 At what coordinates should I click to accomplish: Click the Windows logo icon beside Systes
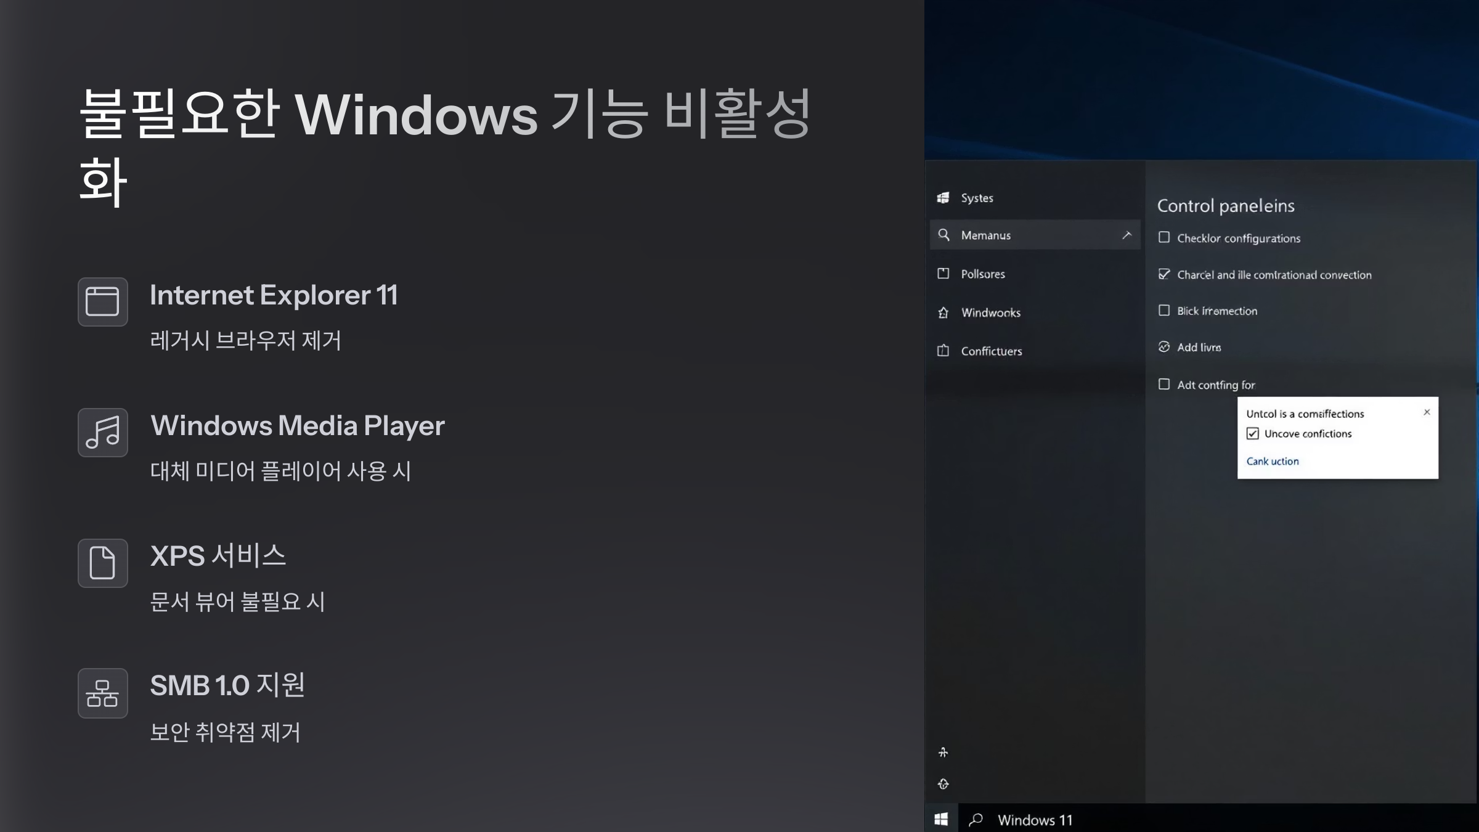click(x=943, y=198)
